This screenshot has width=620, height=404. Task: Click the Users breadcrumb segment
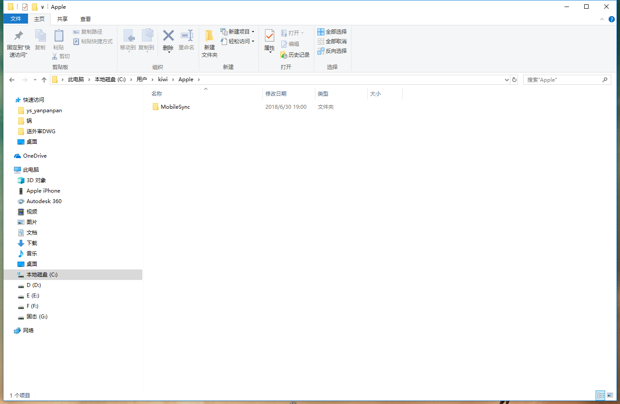pyautogui.click(x=142, y=79)
